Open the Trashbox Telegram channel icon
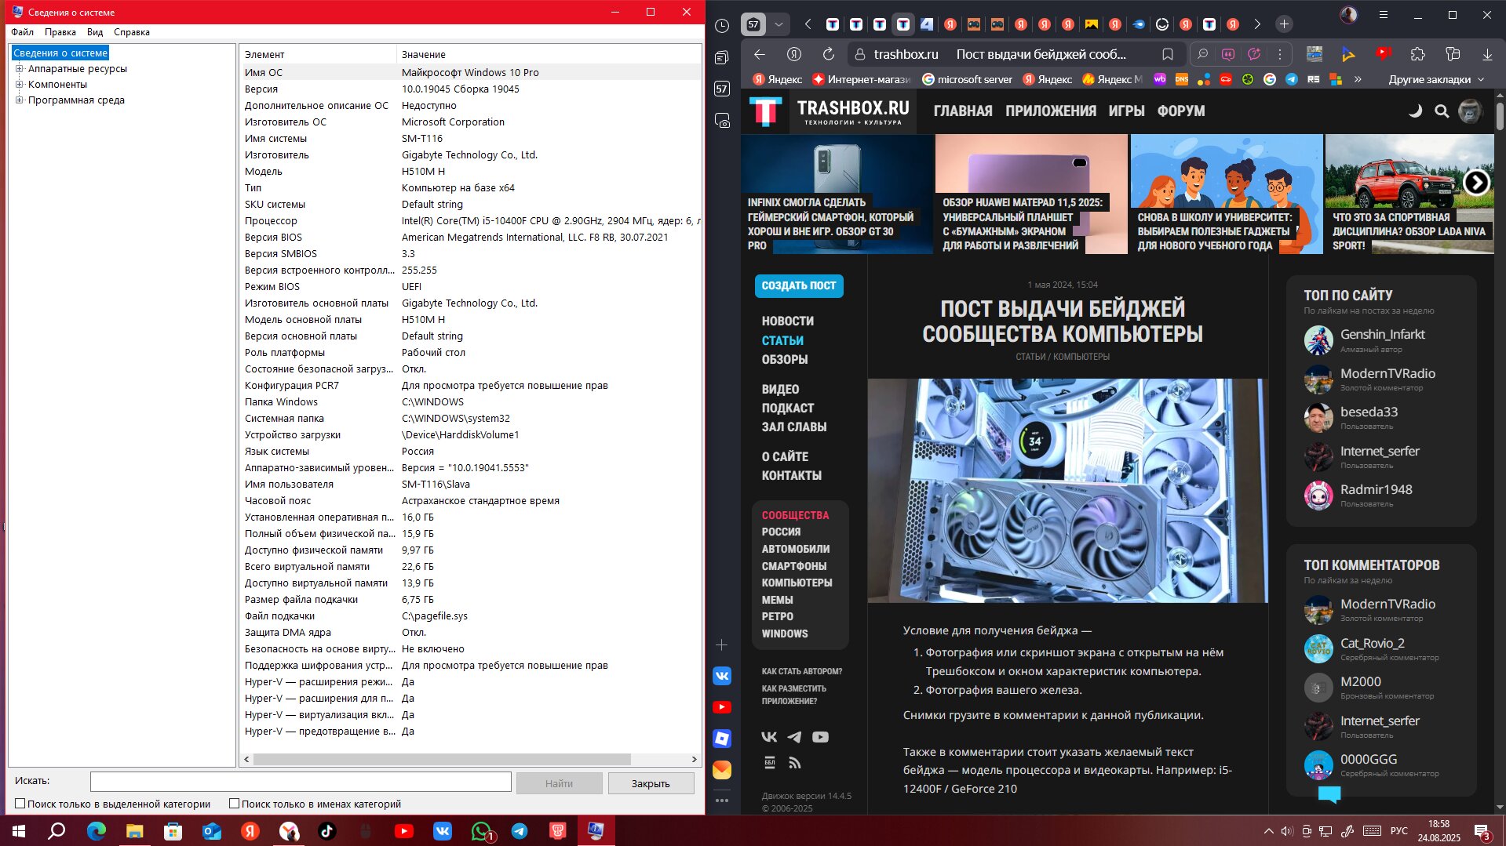 click(794, 737)
